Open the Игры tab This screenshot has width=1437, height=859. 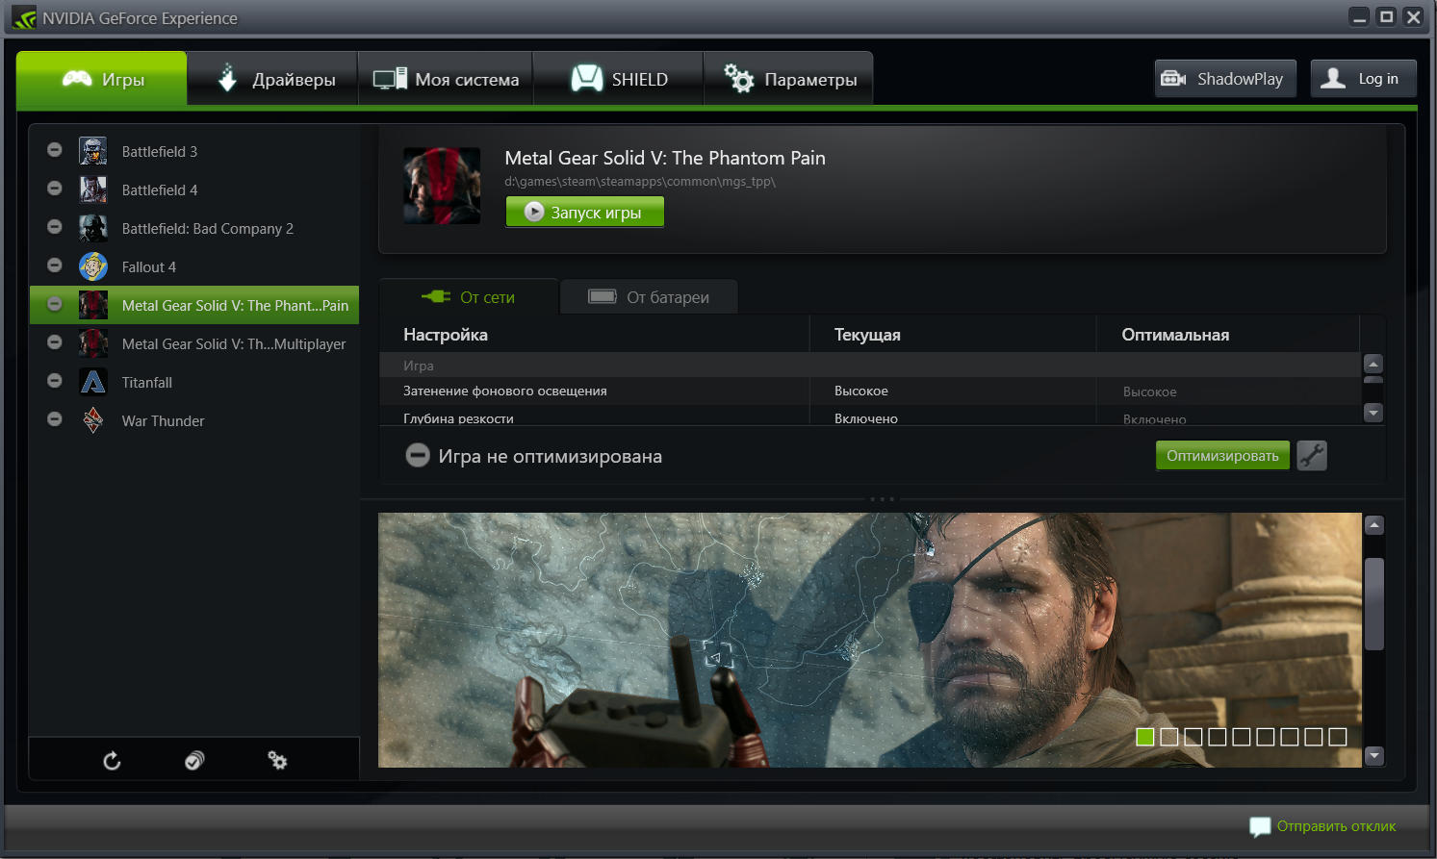[x=102, y=79]
